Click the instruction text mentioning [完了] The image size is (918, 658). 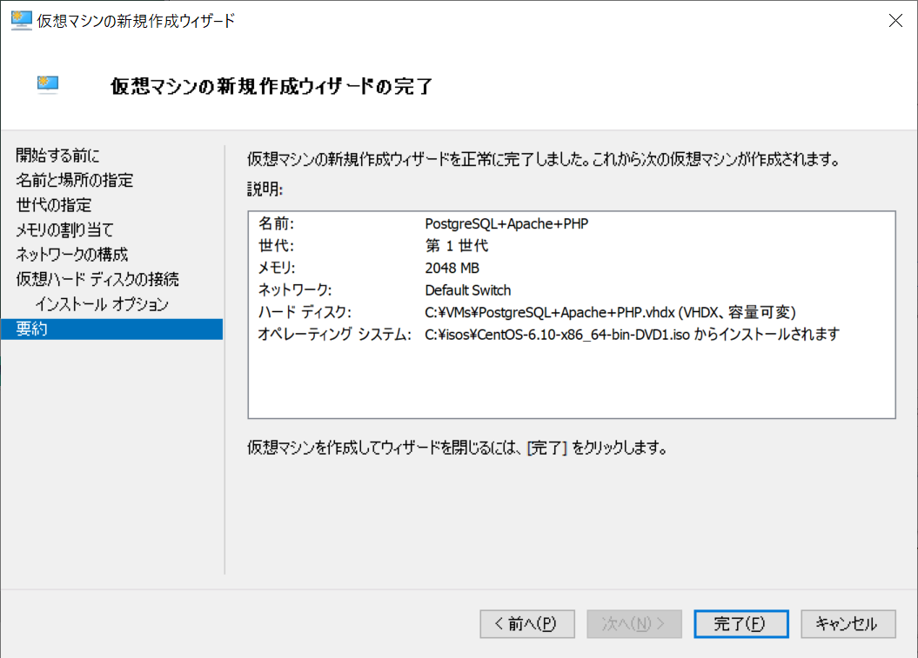457,448
